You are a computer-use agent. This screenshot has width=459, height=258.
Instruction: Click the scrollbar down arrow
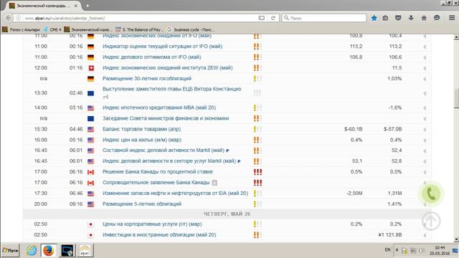[x=456, y=239]
